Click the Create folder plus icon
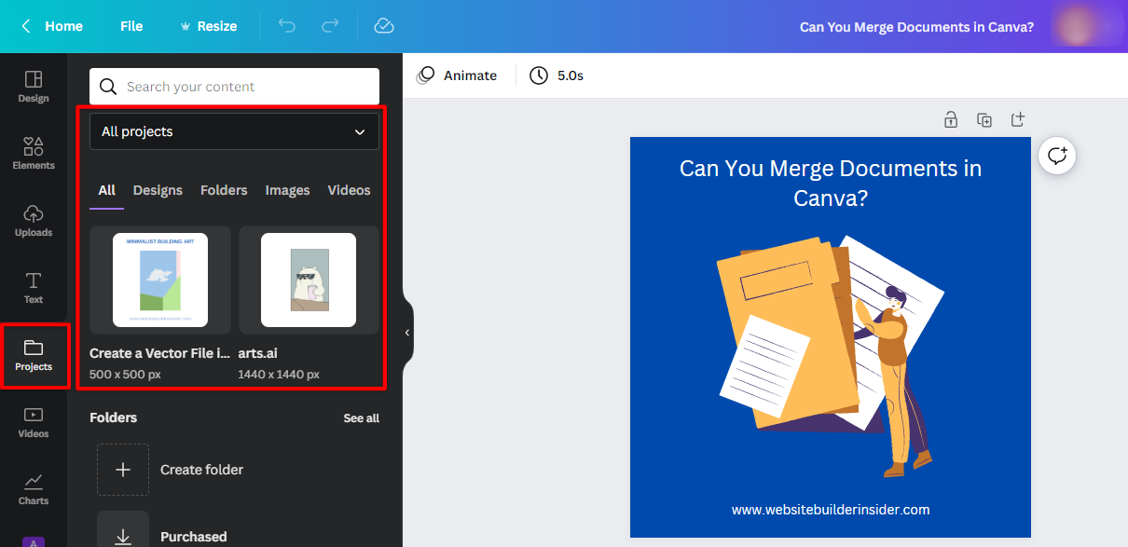Image resolution: width=1128 pixels, height=547 pixels. [123, 470]
